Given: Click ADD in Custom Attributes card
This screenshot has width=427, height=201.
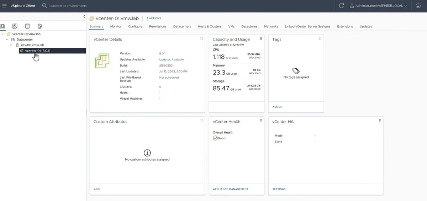Looking at the screenshot, I should pos(97,189).
